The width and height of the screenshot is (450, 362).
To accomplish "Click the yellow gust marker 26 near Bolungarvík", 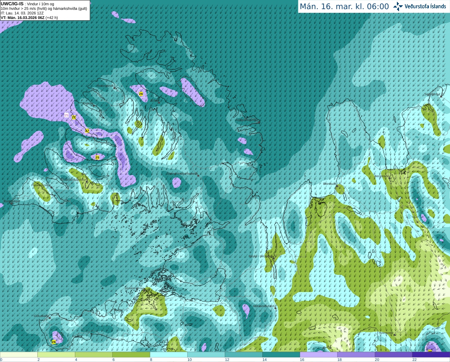I will pyautogui.click(x=141, y=94).
